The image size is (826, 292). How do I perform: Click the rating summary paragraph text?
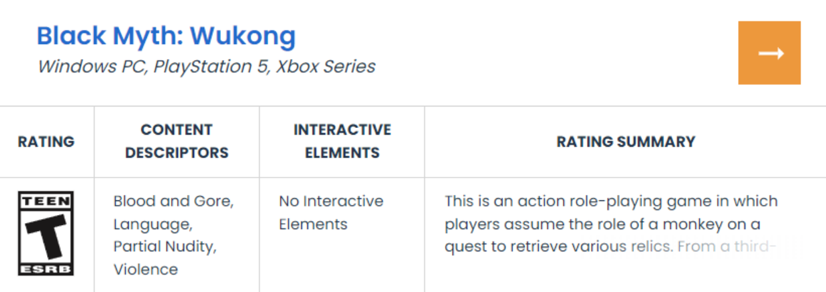(x=611, y=224)
